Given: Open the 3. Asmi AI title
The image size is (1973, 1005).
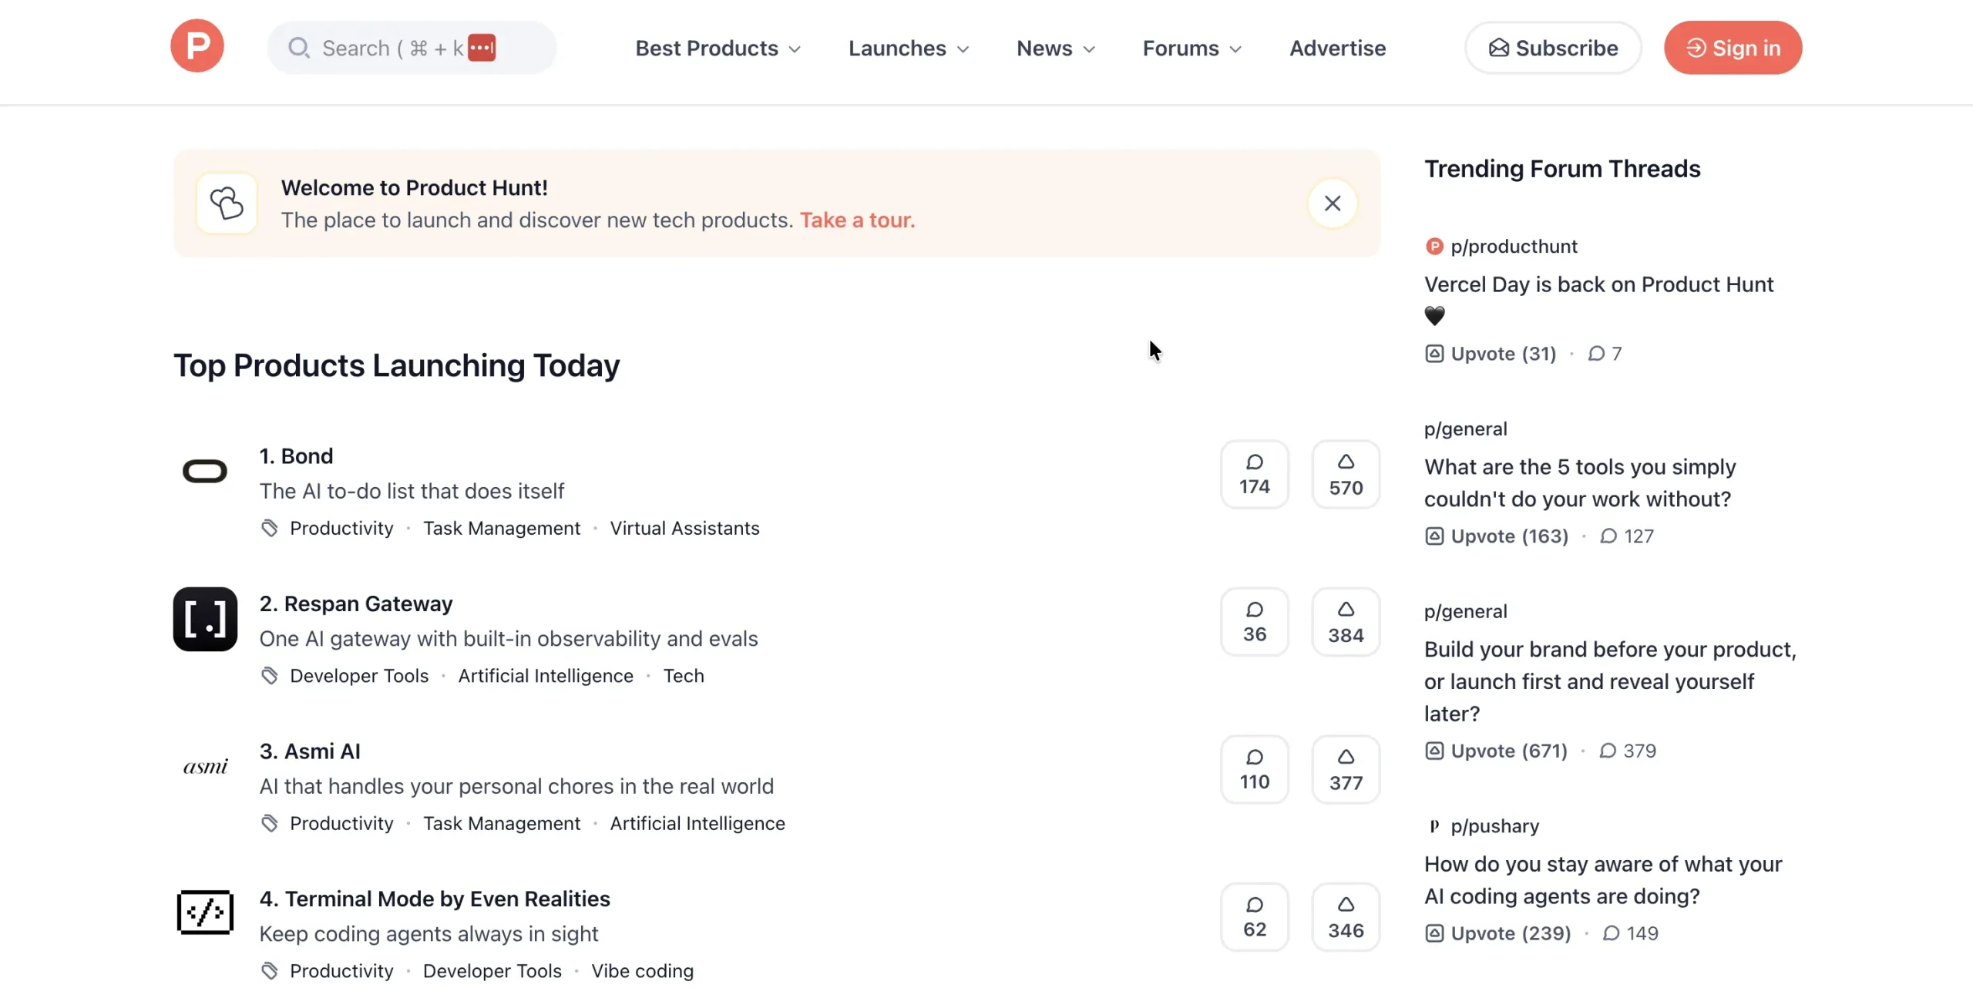Looking at the screenshot, I should [x=310, y=751].
